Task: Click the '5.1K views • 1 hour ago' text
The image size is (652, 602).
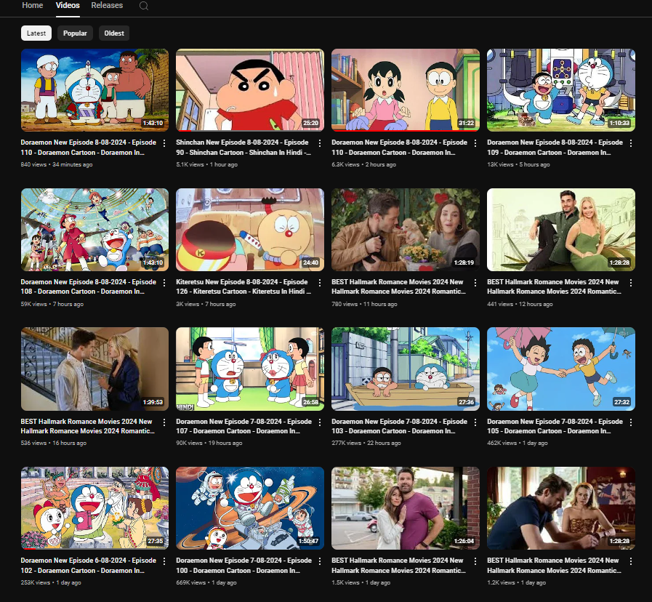Action: [206, 164]
